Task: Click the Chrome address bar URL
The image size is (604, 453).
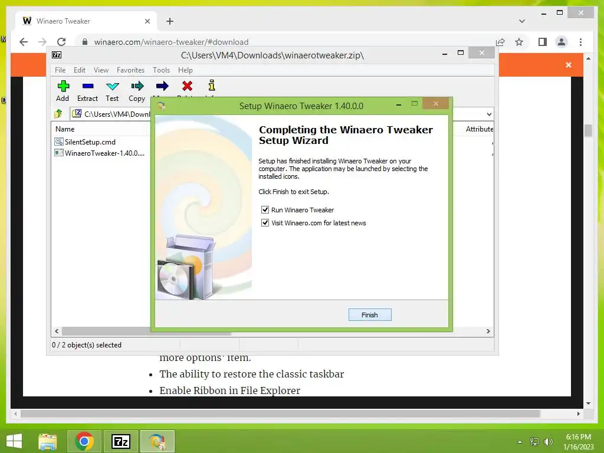Action: (x=172, y=42)
